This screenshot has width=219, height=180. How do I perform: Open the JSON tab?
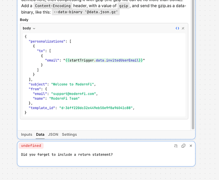coord(53,134)
